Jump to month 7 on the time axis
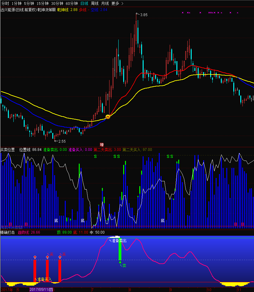The image size is (254, 292). pos(92,290)
